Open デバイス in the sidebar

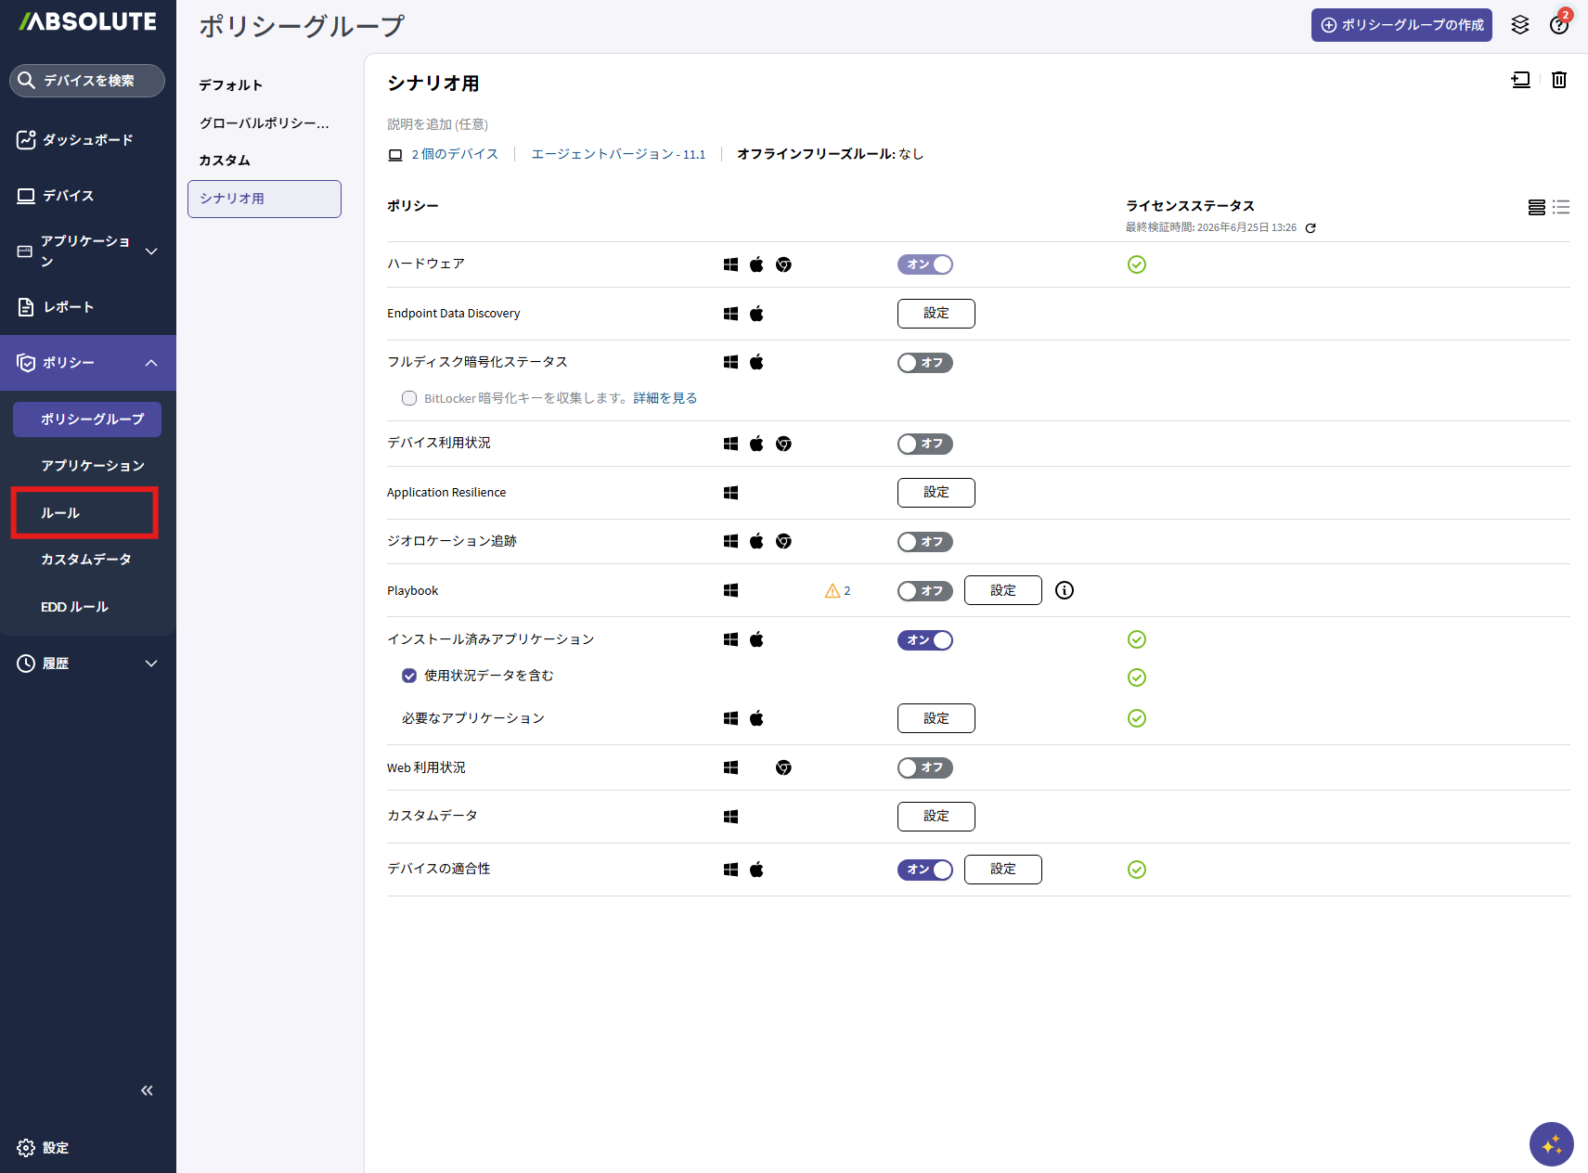click(88, 196)
